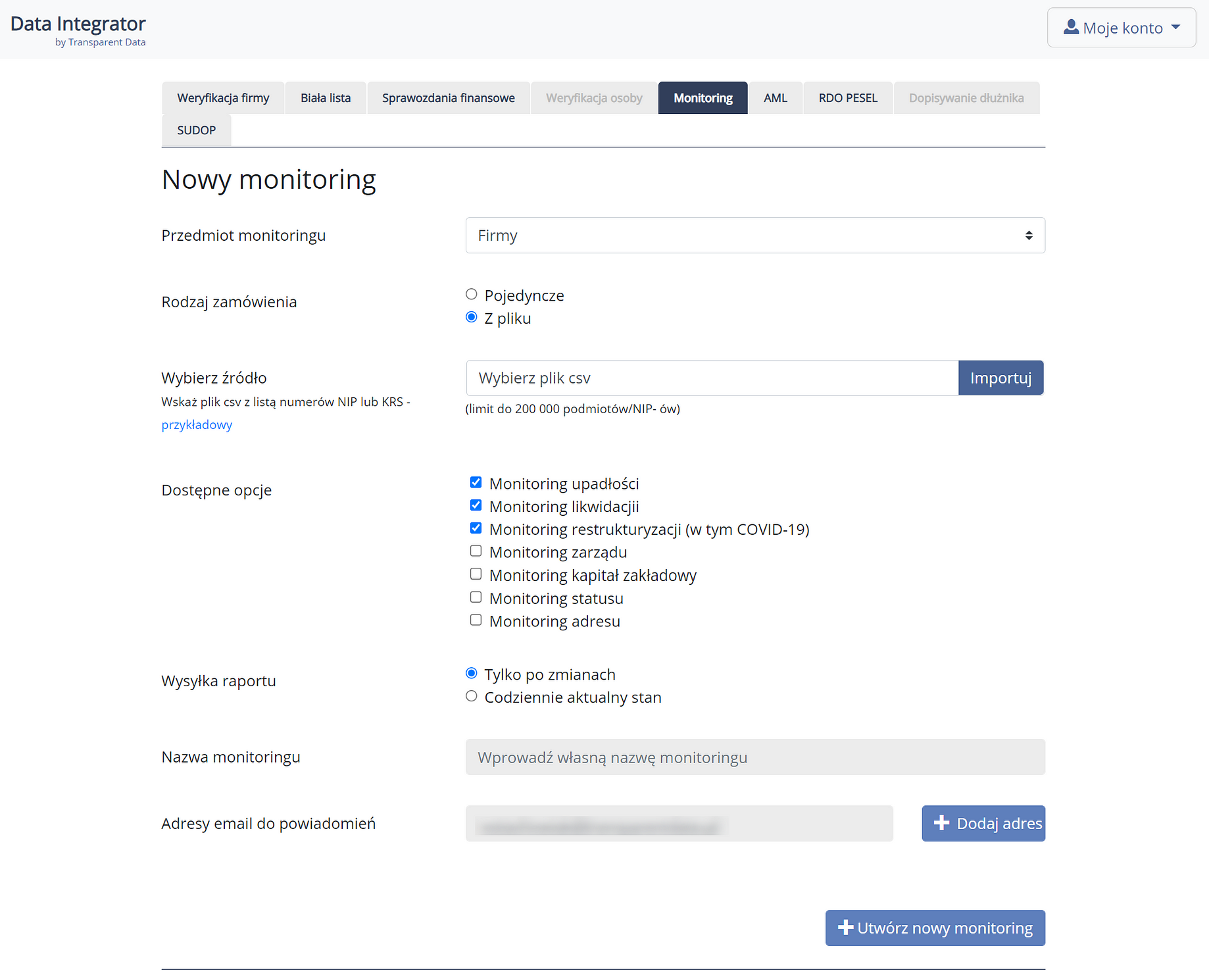Uncheck Monitoring upadłości
The height and width of the screenshot is (979, 1209).
pos(476,482)
